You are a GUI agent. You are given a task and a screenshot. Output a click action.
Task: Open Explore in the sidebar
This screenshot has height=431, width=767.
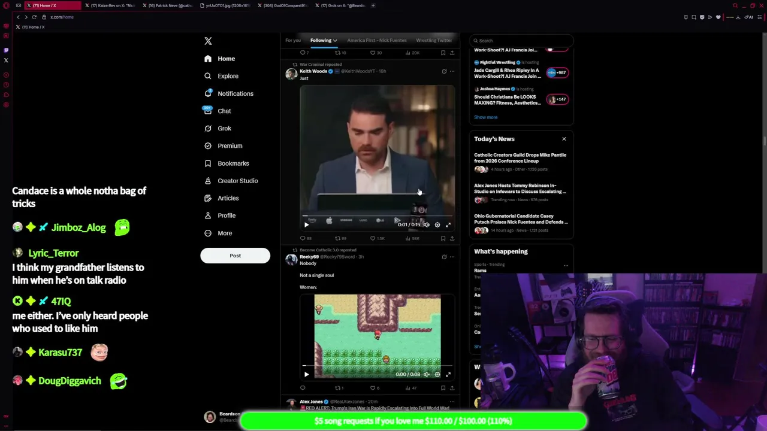click(x=221, y=76)
